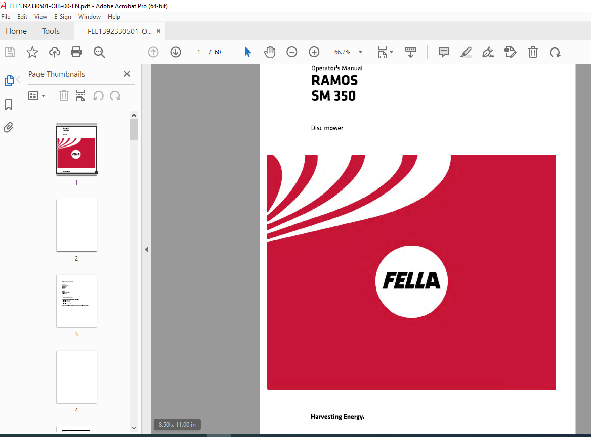Switch to the Home tab
591x437 pixels.
pos(16,31)
